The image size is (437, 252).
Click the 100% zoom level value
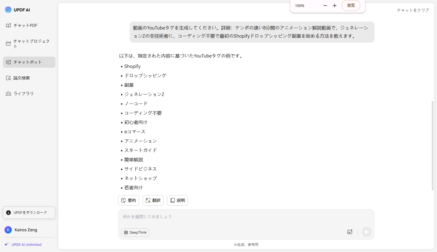(x=300, y=6)
